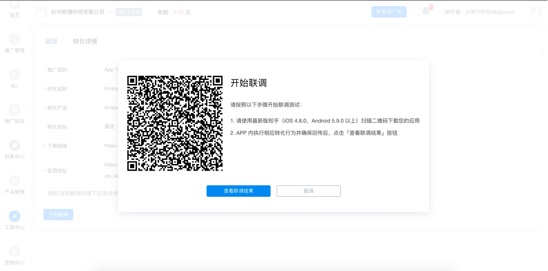
Task: Click the 转化产品 label
Action: click(57, 108)
